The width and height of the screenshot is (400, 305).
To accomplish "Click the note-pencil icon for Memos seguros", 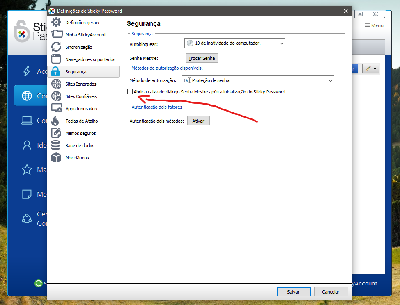I will pos(56,133).
